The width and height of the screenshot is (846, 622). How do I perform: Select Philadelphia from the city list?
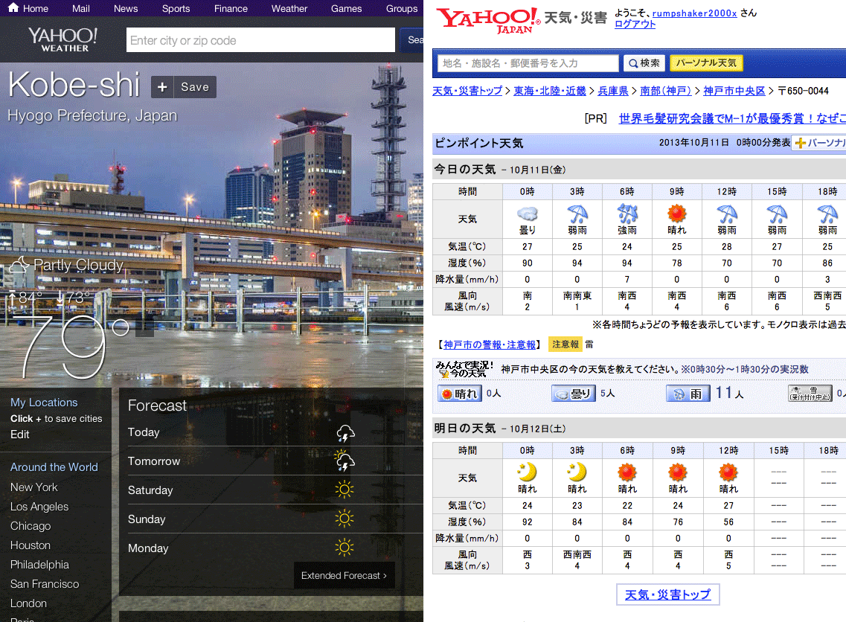(x=40, y=565)
